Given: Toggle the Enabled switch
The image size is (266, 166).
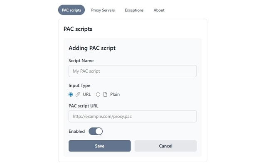Looking at the screenshot, I should [96, 131].
